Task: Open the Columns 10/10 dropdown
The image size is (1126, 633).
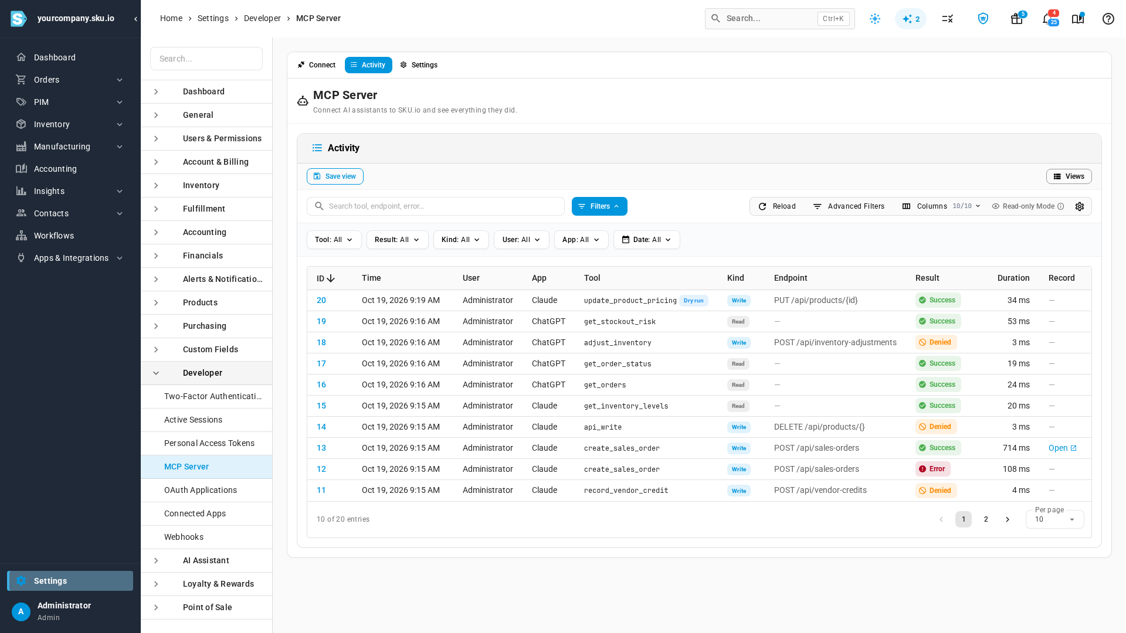Action: 941,206
